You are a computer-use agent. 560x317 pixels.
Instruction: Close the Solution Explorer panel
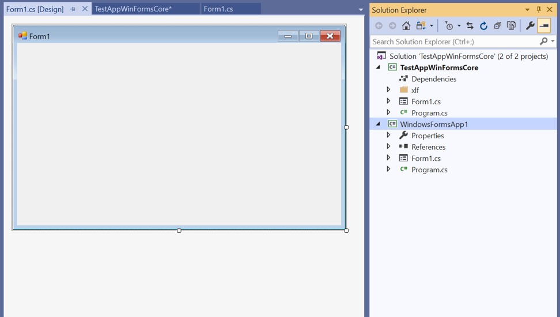pyautogui.click(x=550, y=10)
